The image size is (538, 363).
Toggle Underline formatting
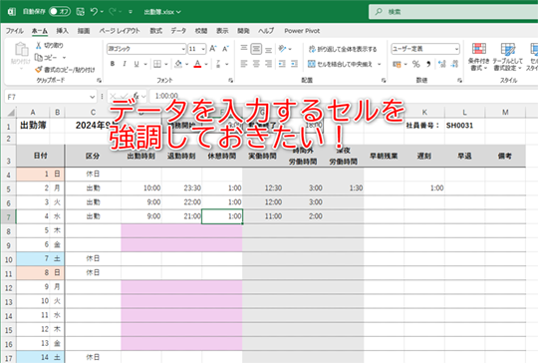point(136,64)
